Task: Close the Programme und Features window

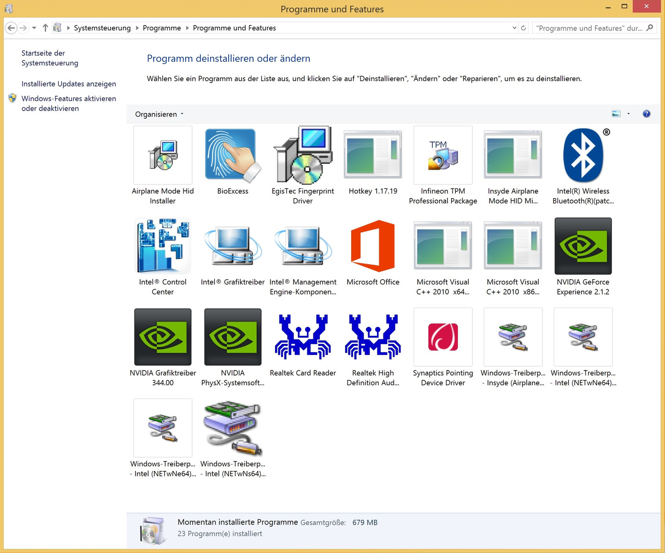Action: pyautogui.click(x=647, y=6)
